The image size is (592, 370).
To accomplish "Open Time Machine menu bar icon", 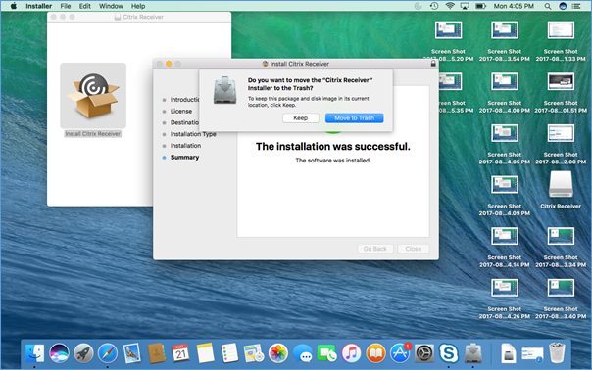I will pyautogui.click(x=434, y=6).
